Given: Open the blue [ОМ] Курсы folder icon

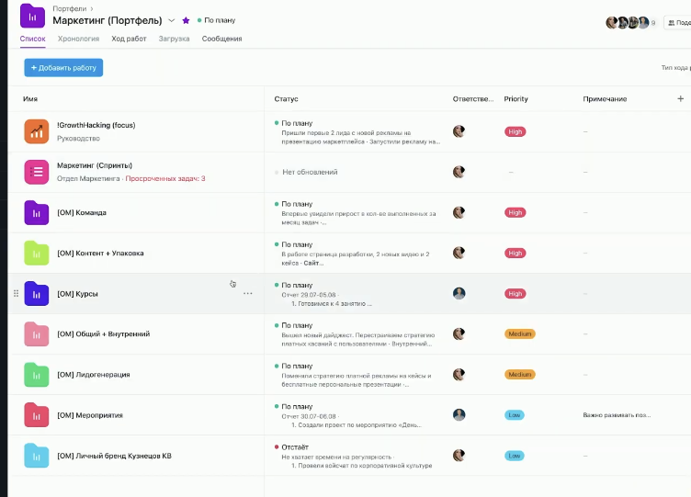Looking at the screenshot, I should (37, 293).
